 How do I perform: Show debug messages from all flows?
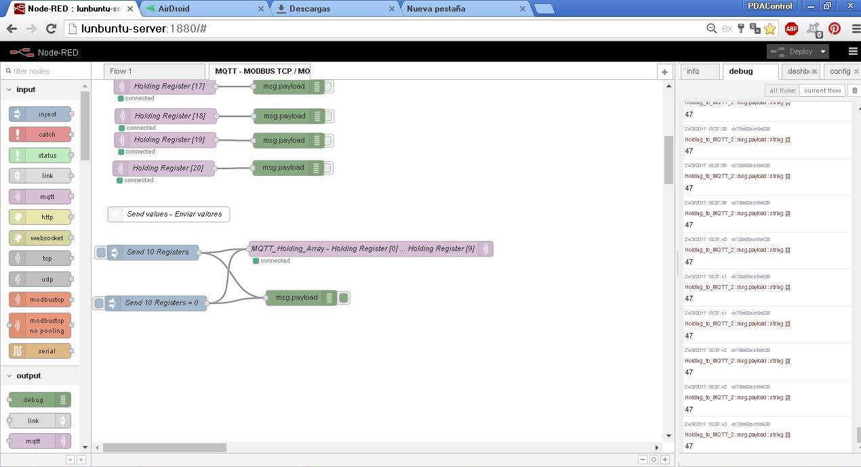pos(782,90)
